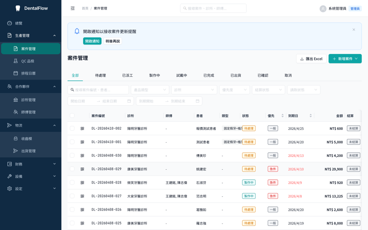This screenshot has width=368, height=230.
Task: Collapse the 物流 sidebar group
Action: 30,125
